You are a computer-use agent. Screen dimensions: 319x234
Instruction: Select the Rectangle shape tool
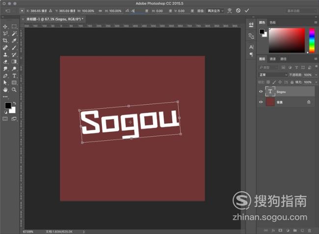[14, 83]
